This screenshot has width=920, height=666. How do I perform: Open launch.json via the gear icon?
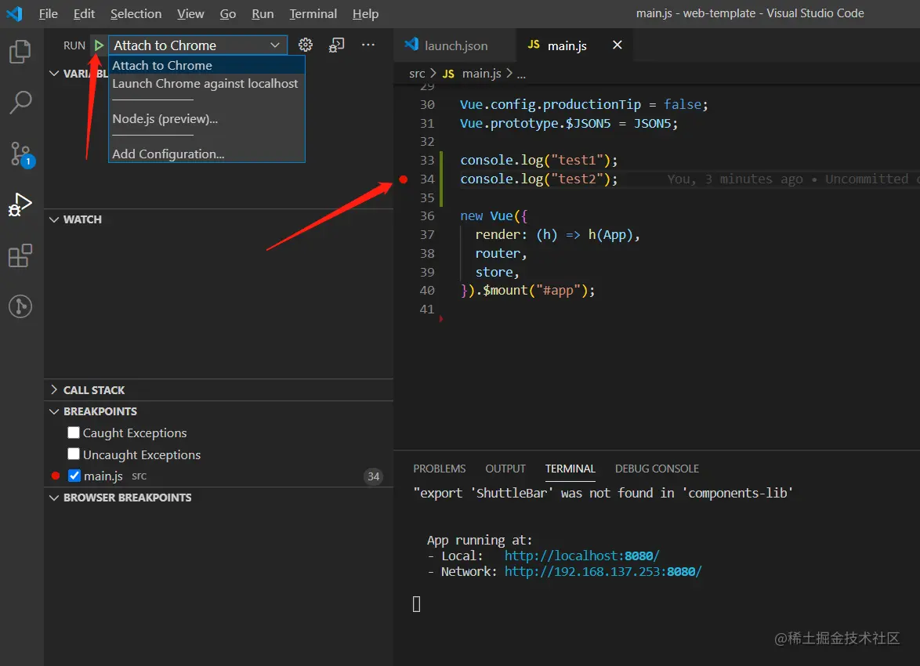pyautogui.click(x=306, y=45)
